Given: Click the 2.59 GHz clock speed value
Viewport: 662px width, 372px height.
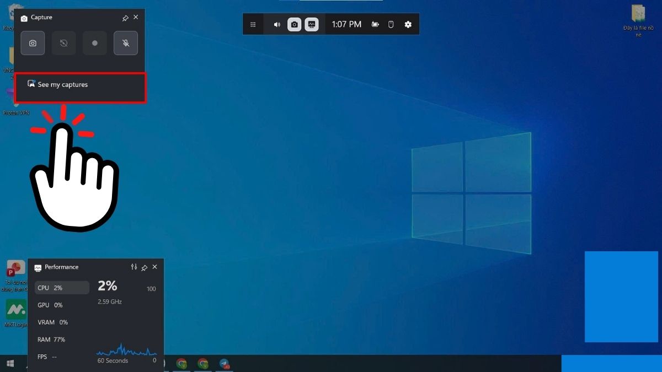Looking at the screenshot, I should point(110,302).
